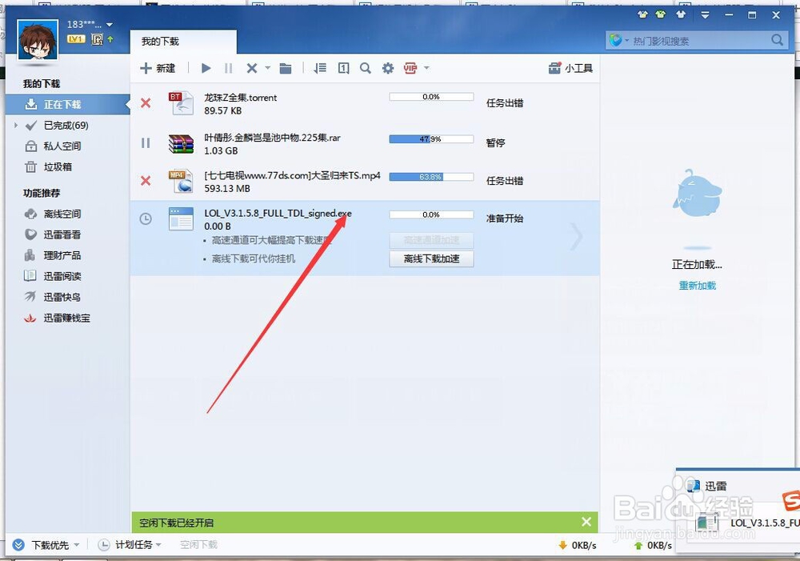The image size is (800, 561).
Task: Select the 龙珠Z全集.torrent task
Action: (365, 103)
